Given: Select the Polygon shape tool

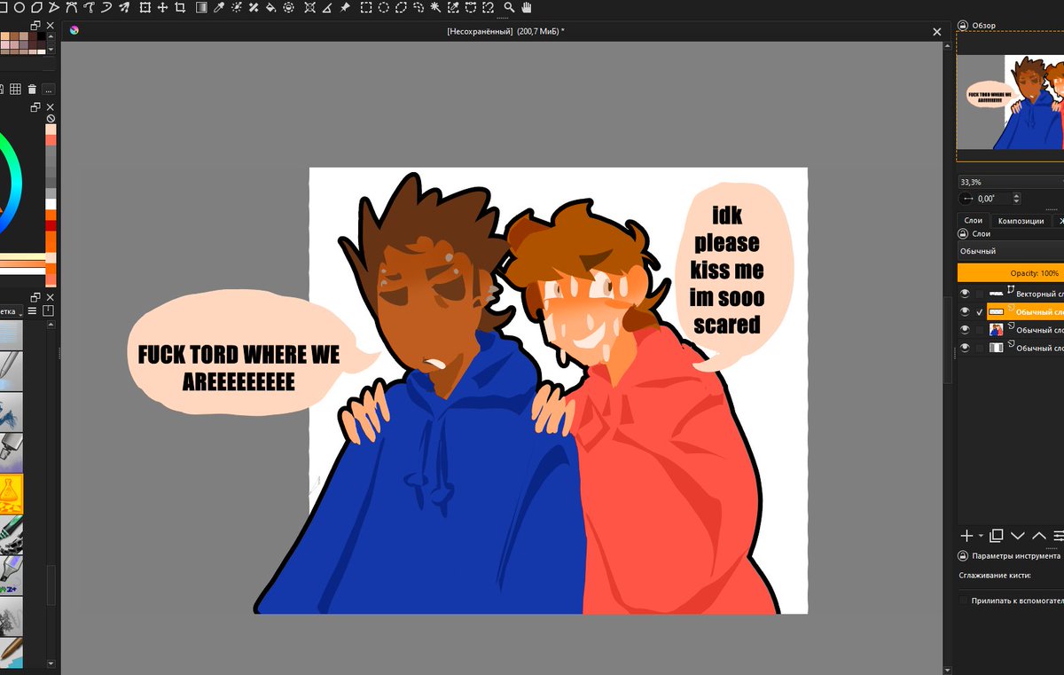Looking at the screenshot, I should 36,7.
